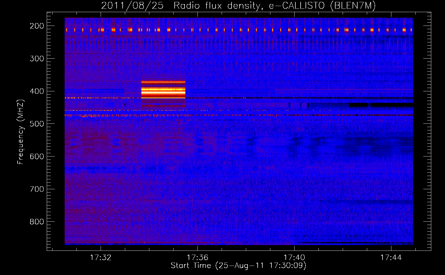The image size is (445, 275).
Task: Select the 800 frequency tick label
Action: coord(37,222)
